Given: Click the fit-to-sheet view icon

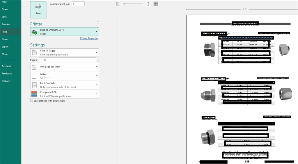Looking at the screenshot, I should coord(156,4).
